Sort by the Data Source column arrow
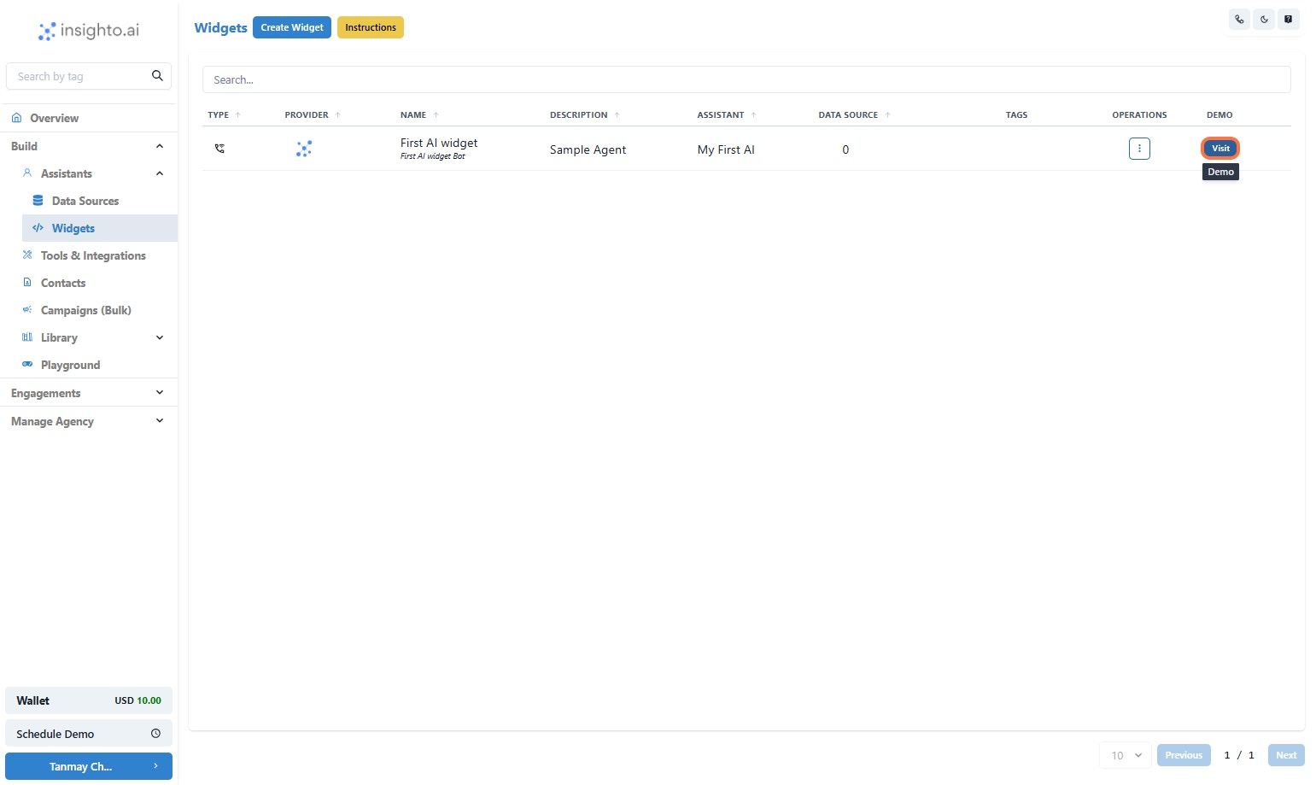The width and height of the screenshot is (1316, 785). [x=888, y=115]
